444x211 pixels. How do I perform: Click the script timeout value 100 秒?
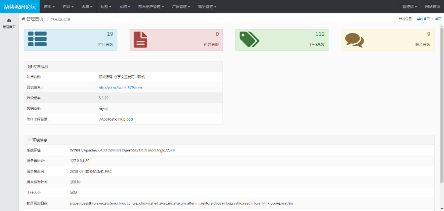pyautogui.click(x=75, y=182)
